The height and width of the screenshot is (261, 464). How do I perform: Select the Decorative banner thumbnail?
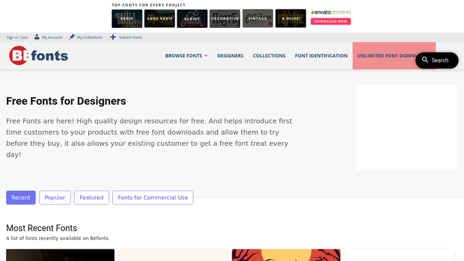click(x=225, y=18)
